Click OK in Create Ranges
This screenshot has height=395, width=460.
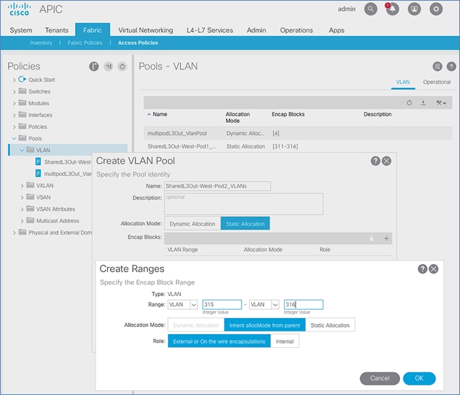click(419, 378)
